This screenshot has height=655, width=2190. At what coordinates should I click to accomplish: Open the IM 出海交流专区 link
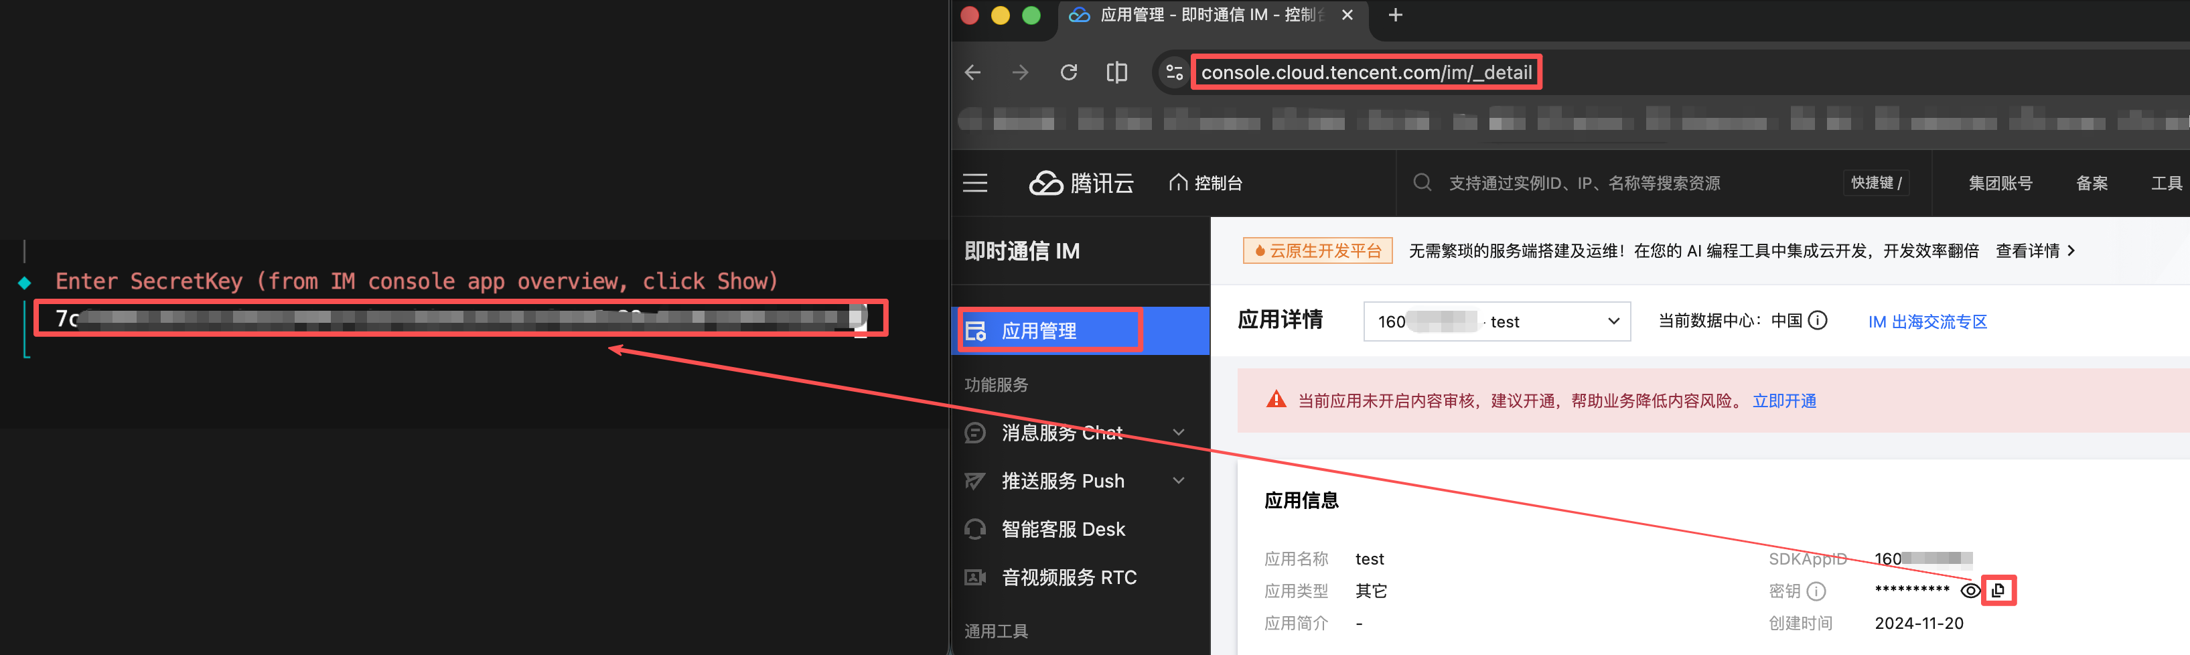(x=1927, y=321)
